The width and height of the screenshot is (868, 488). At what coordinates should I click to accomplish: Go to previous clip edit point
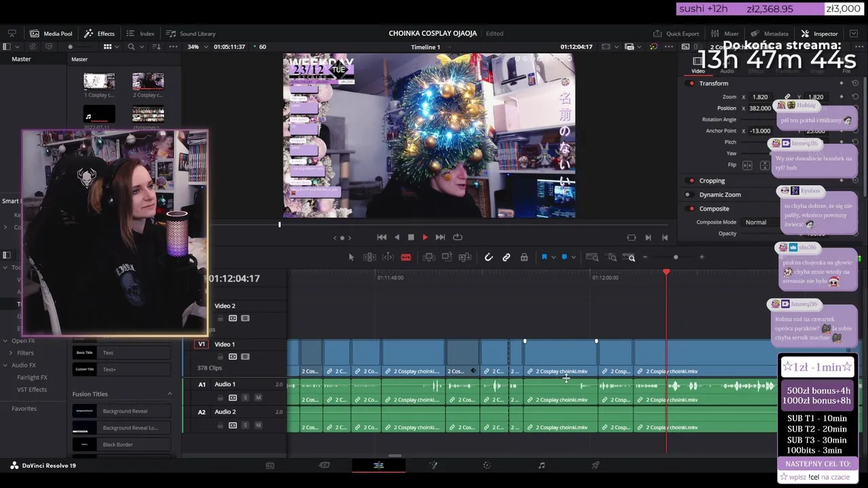click(x=665, y=237)
